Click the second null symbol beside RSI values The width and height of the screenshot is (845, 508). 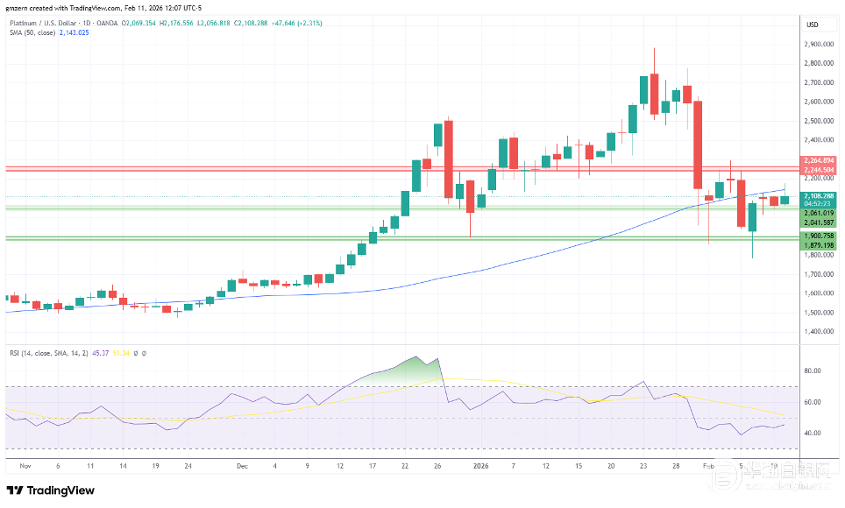pyautogui.click(x=143, y=353)
